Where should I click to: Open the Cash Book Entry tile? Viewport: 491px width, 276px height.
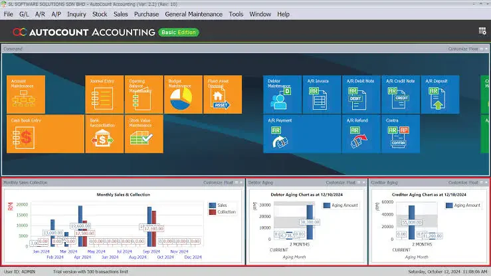[45, 134]
